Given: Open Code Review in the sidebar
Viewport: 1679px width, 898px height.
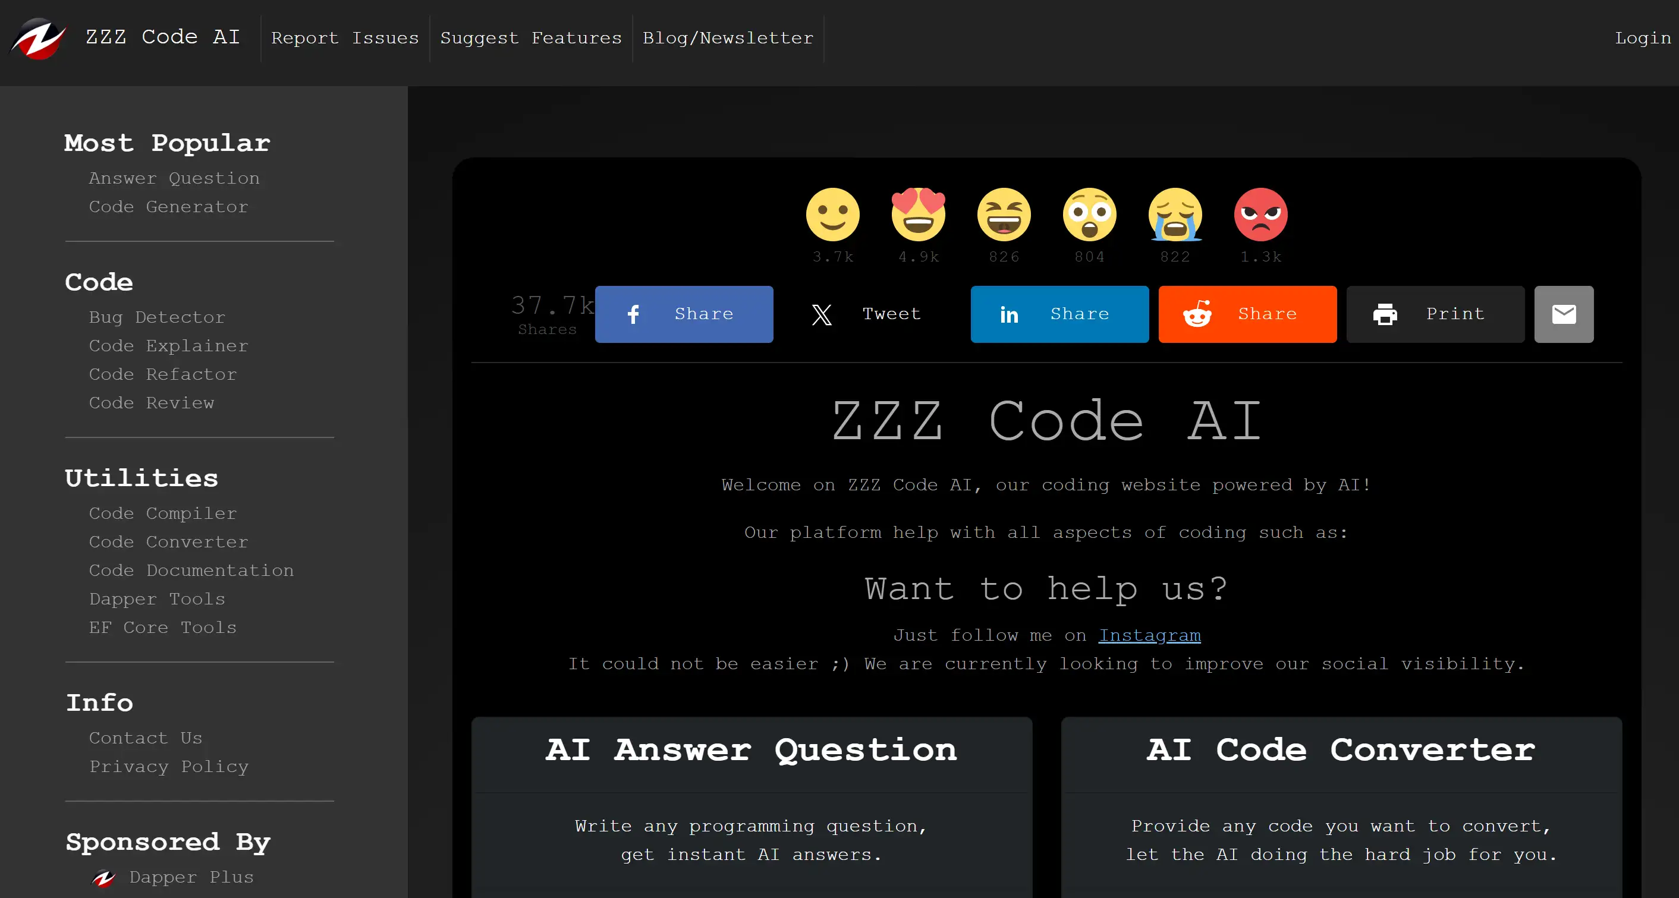Looking at the screenshot, I should [x=151, y=403].
